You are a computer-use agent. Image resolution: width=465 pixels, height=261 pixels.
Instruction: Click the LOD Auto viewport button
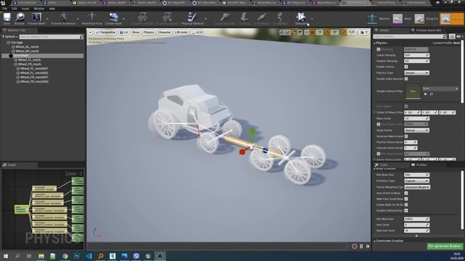181,32
